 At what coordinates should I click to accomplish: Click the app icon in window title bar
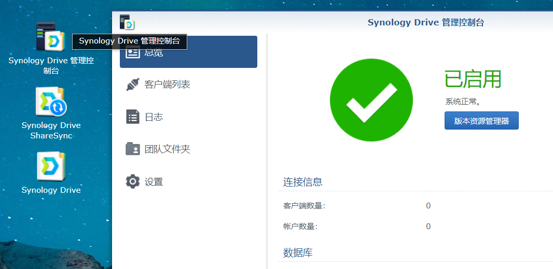[x=127, y=22]
